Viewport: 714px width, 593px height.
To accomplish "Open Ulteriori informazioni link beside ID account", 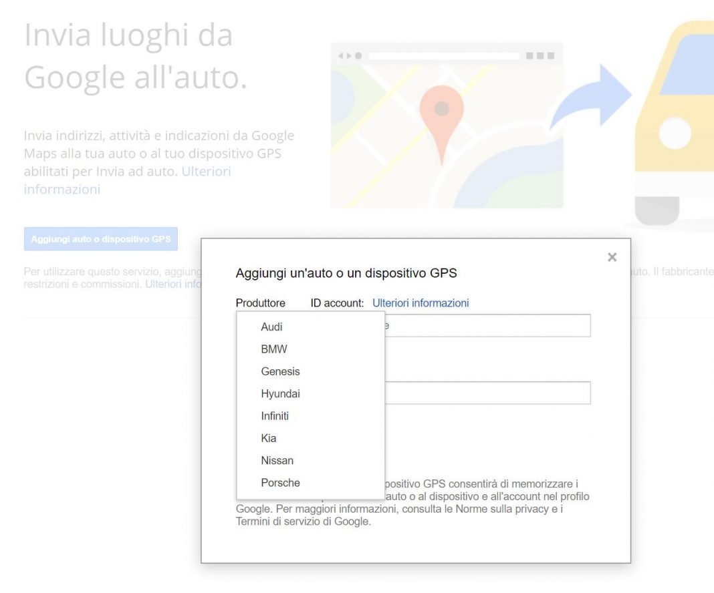I will (421, 303).
